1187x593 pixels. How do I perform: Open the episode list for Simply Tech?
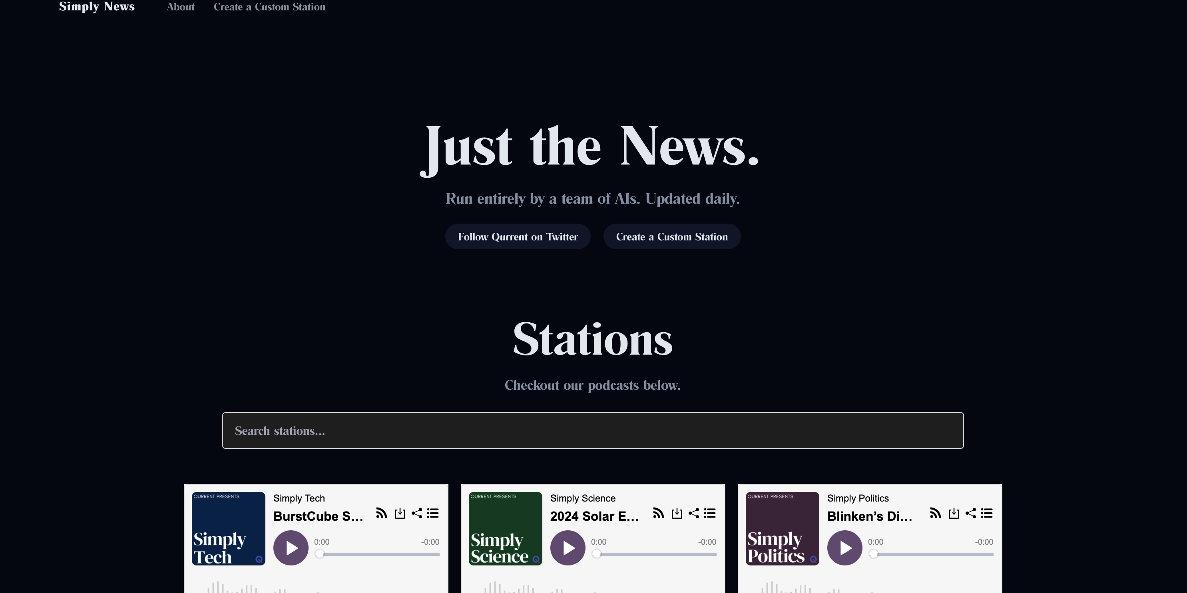click(x=433, y=513)
